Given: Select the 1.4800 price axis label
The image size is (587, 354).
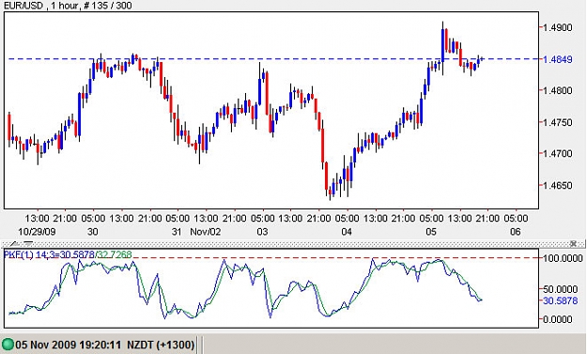Looking at the screenshot, I should click(558, 90).
